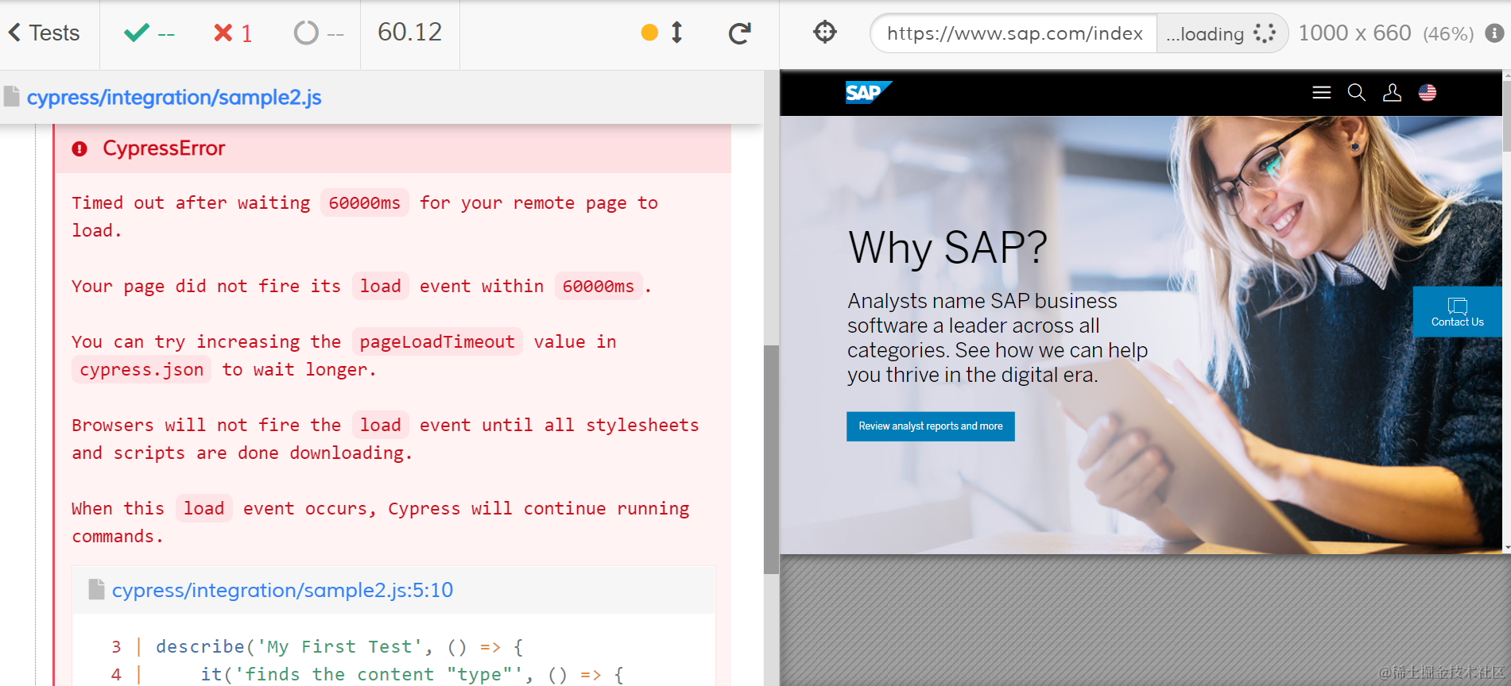Open the selector playground crosshair icon
Image resolution: width=1511 pixels, height=686 pixels.
(x=825, y=32)
